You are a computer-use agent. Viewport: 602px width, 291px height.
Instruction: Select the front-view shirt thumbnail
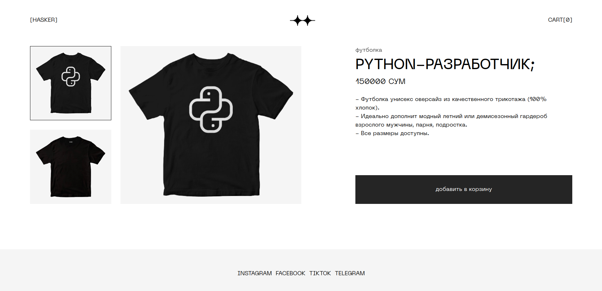(x=71, y=83)
